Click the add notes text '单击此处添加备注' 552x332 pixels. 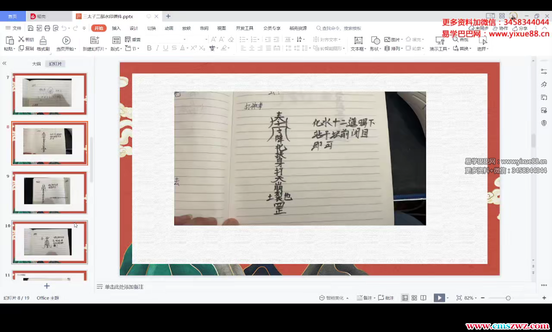124,287
